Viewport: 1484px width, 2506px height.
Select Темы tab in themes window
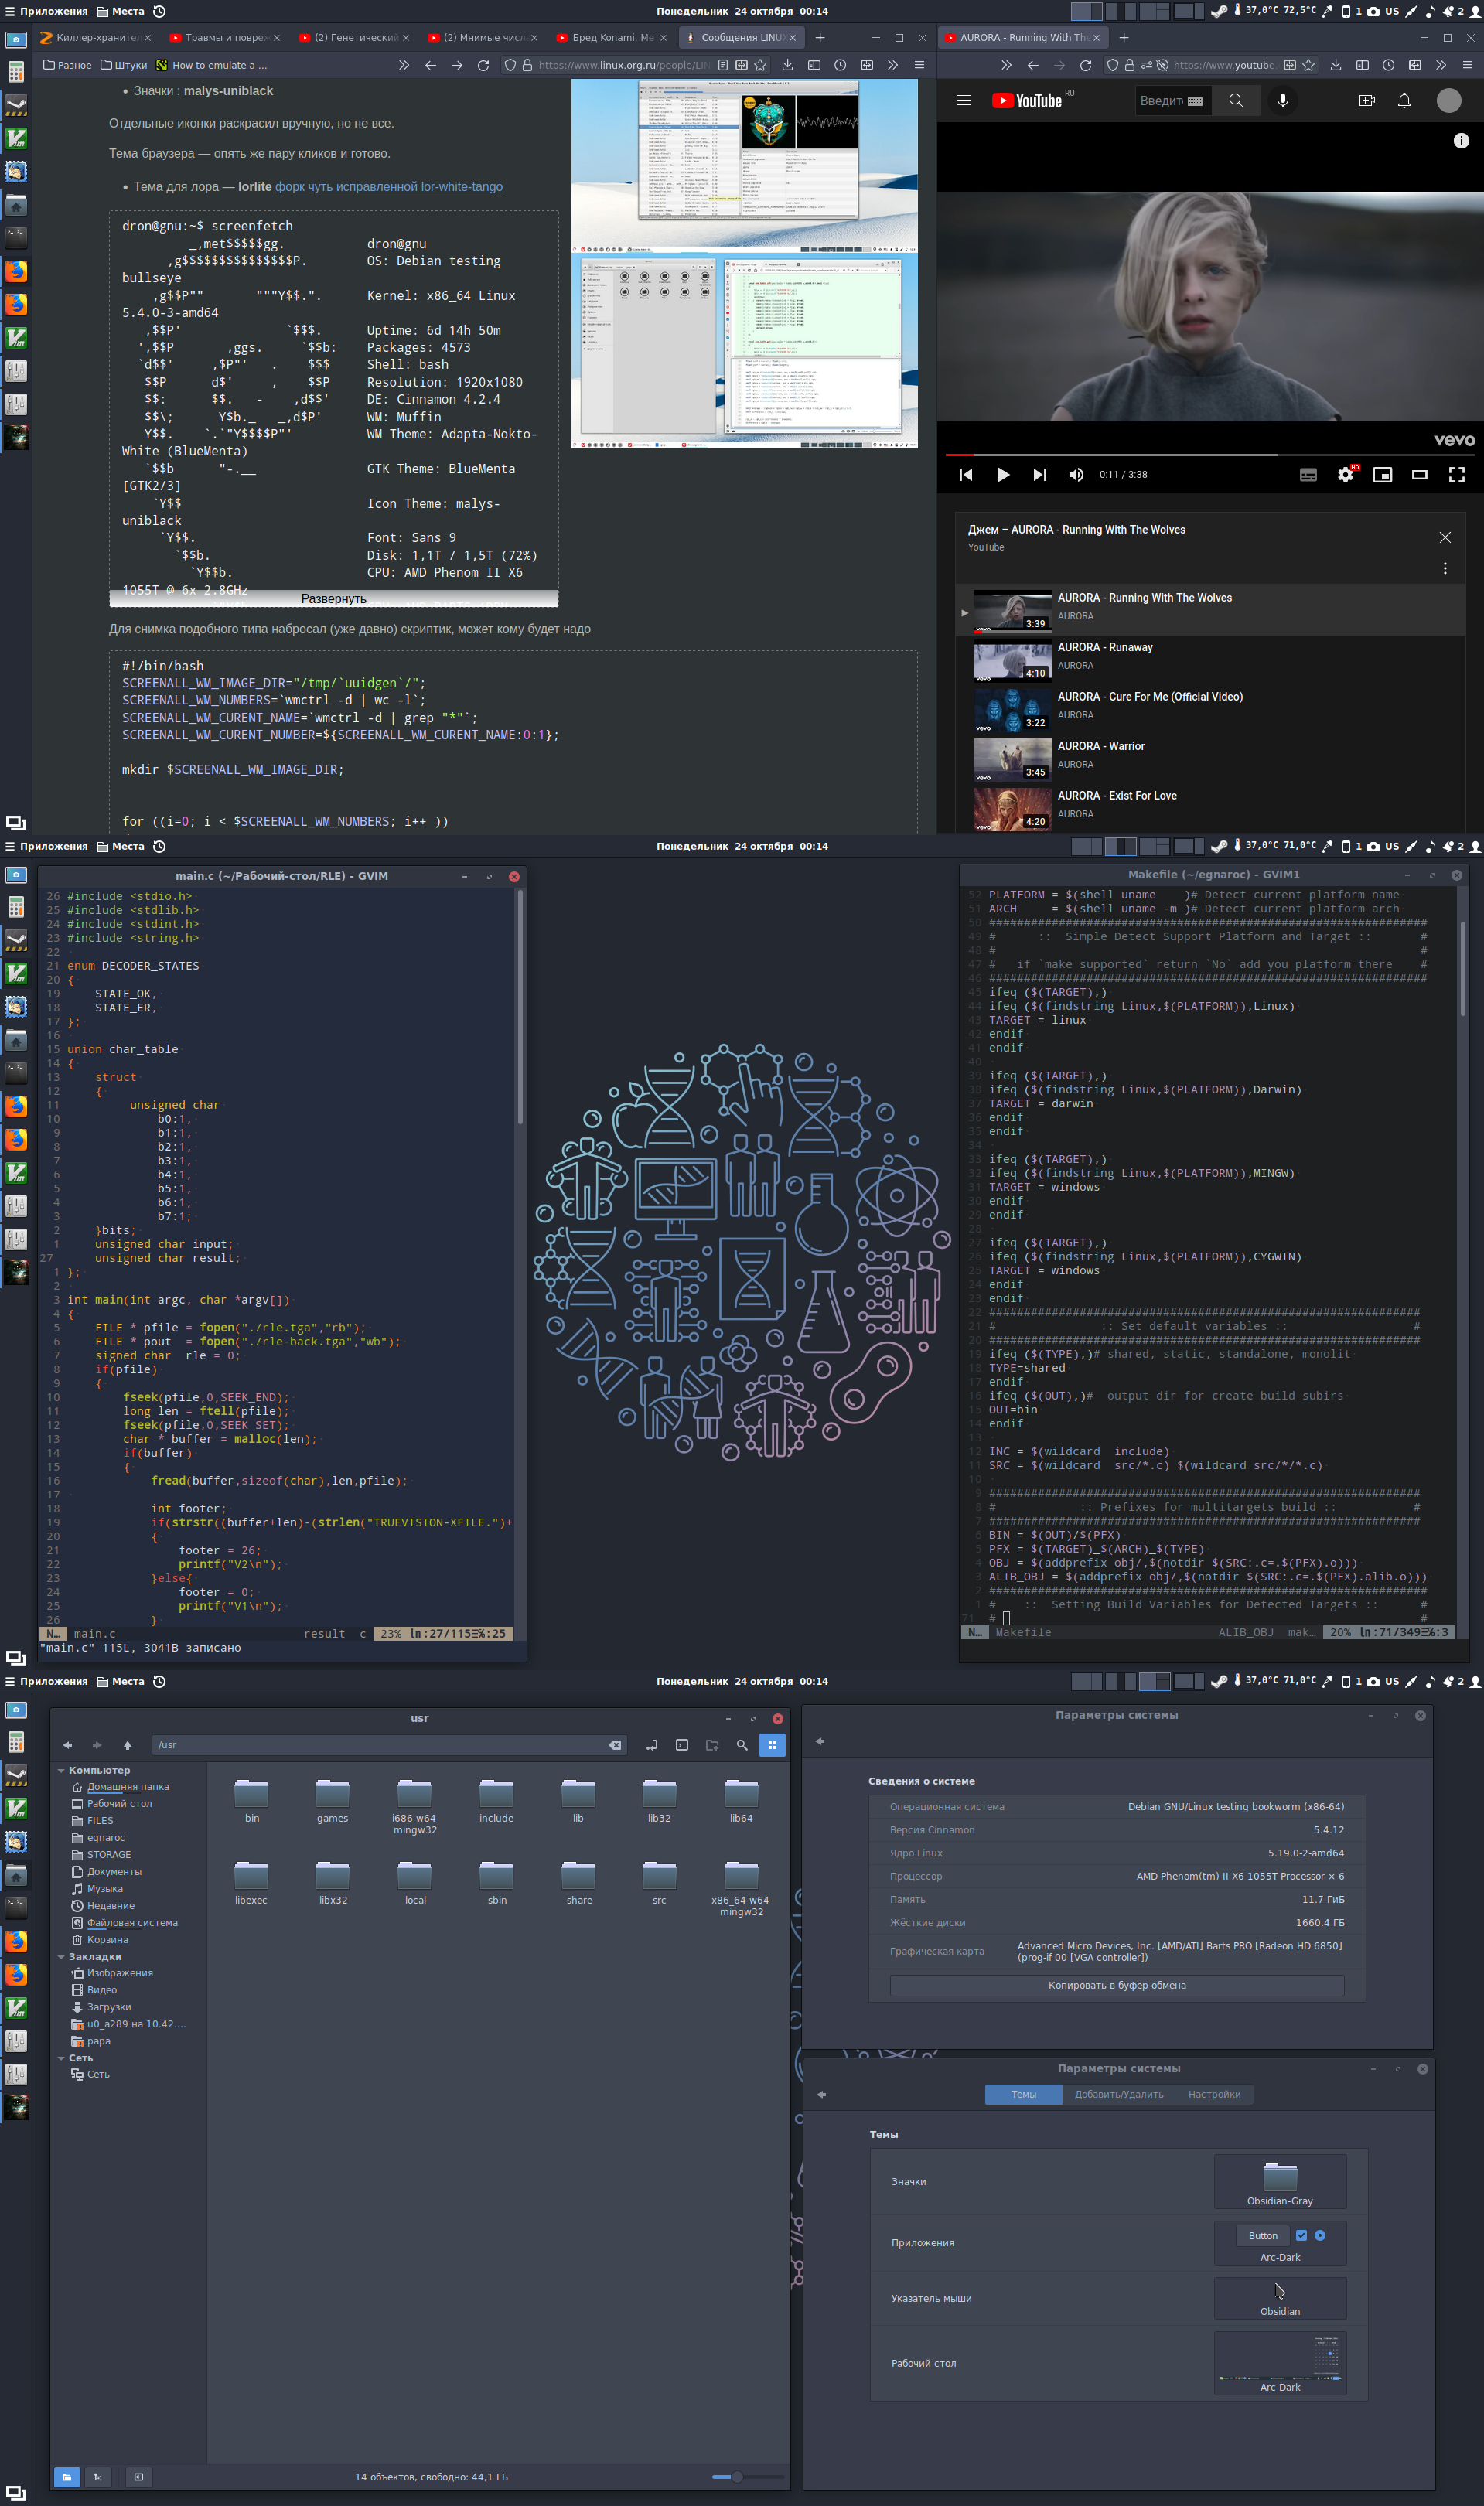click(x=1023, y=2094)
